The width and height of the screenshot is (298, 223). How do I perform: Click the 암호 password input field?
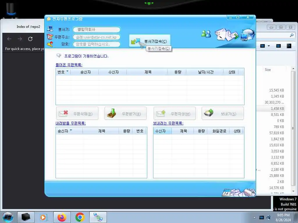tap(97, 44)
